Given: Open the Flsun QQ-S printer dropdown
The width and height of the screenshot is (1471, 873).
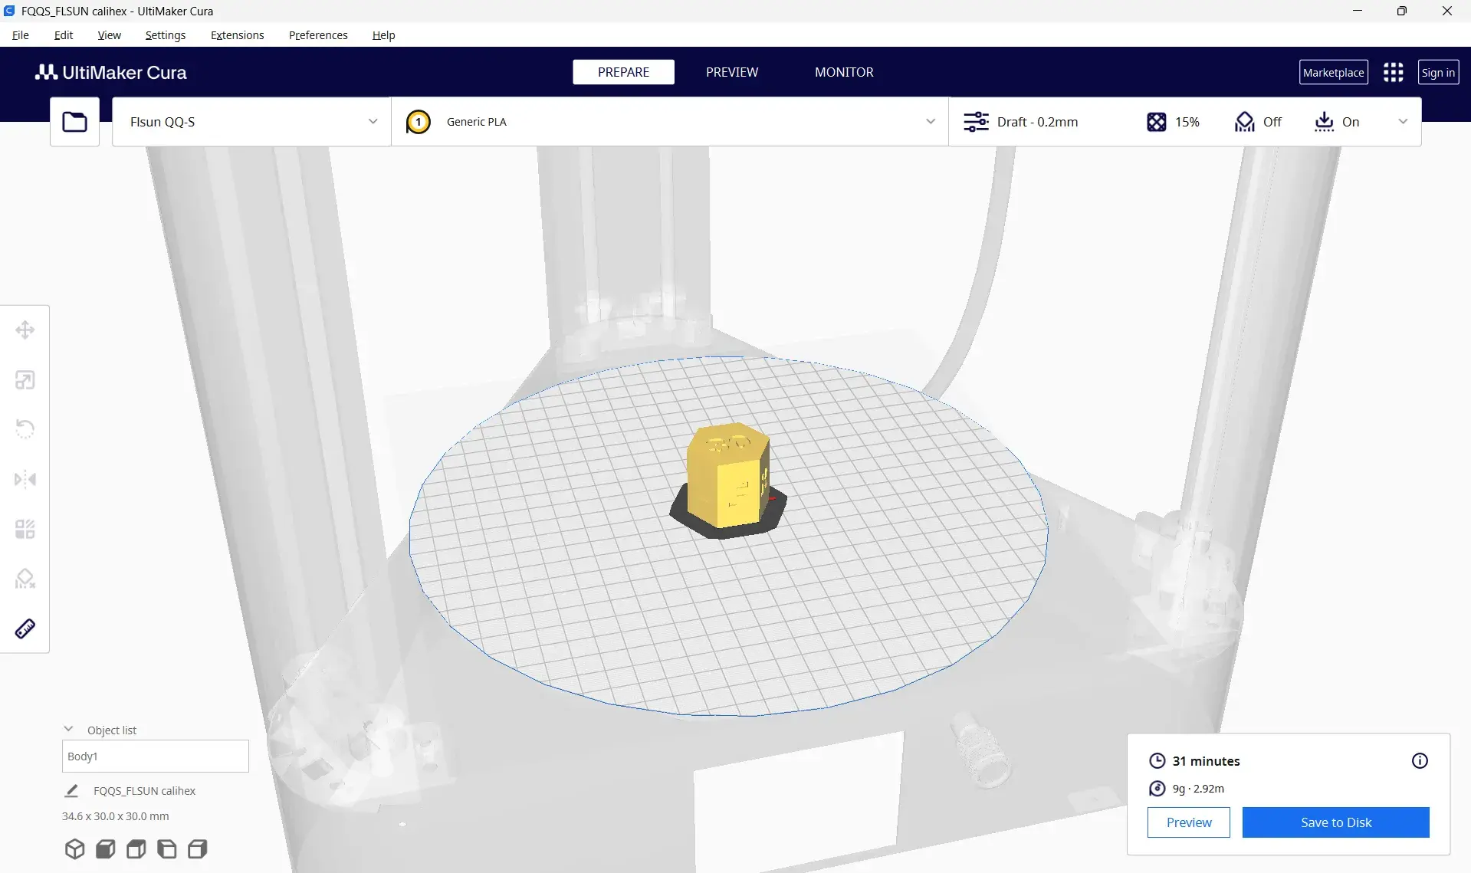Looking at the screenshot, I should 251,122.
